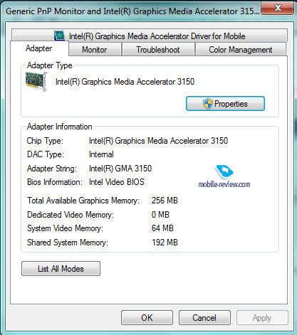The width and height of the screenshot is (297, 335).
Task: Click the Adapter Information group label
Action: [60, 127]
